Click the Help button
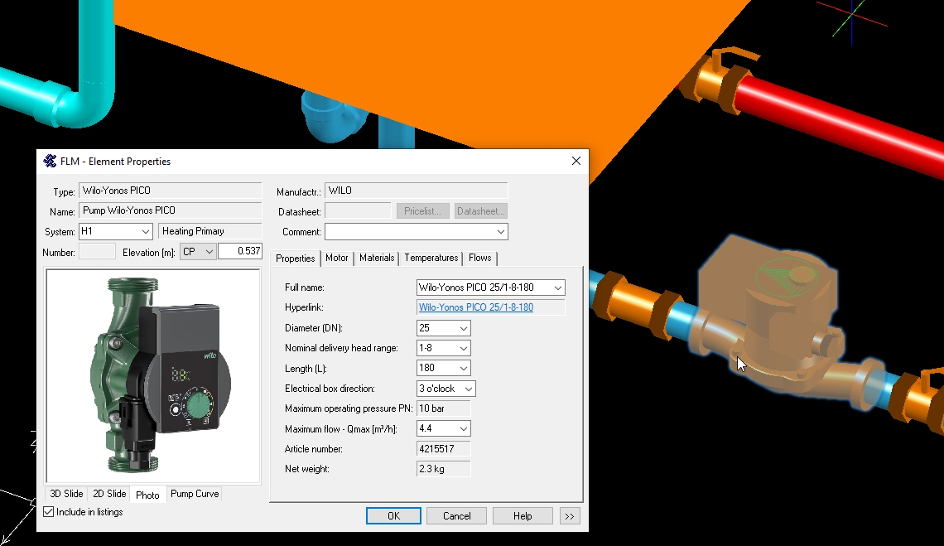The width and height of the screenshot is (944, 546). click(523, 516)
